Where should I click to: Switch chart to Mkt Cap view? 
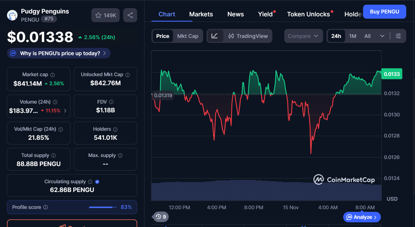point(188,36)
